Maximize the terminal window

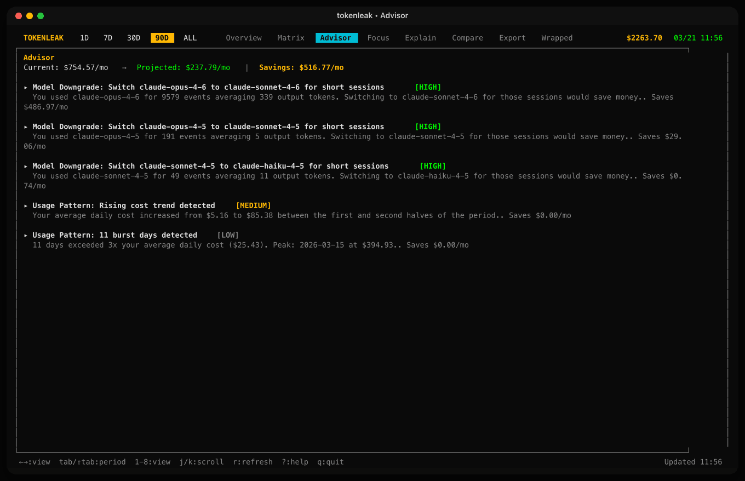point(41,16)
